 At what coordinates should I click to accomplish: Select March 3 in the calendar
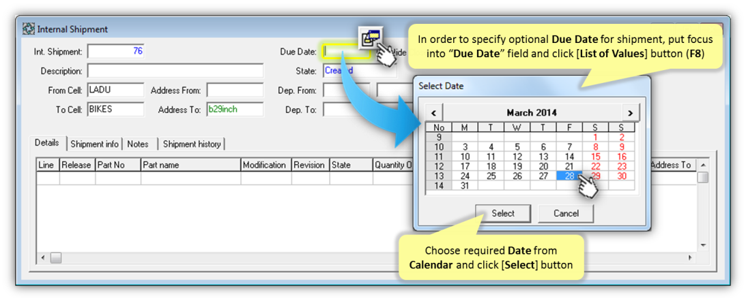point(465,147)
